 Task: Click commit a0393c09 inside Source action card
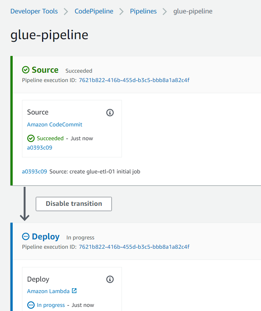40,148
